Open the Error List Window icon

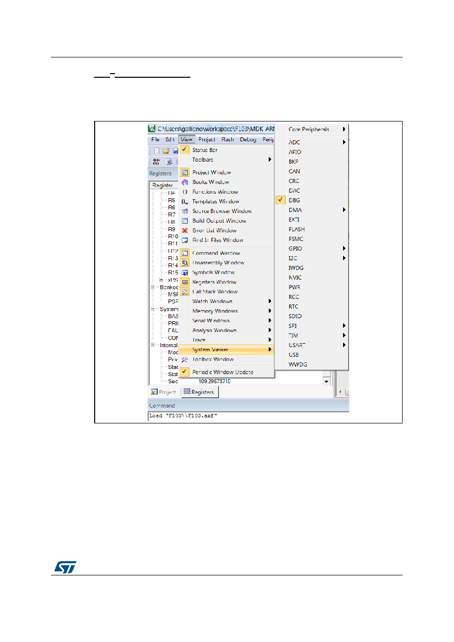point(185,230)
